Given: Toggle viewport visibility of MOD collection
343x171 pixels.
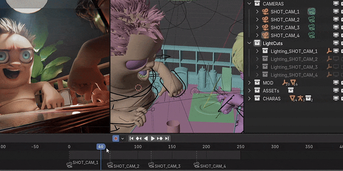Looking at the screenshot, I should tap(336, 83).
